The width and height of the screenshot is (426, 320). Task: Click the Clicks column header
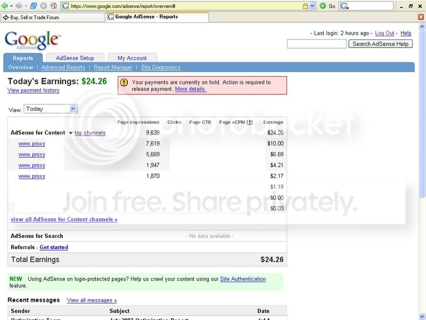(x=175, y=122)
